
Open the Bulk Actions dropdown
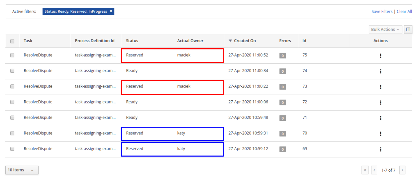coord(385,29)
